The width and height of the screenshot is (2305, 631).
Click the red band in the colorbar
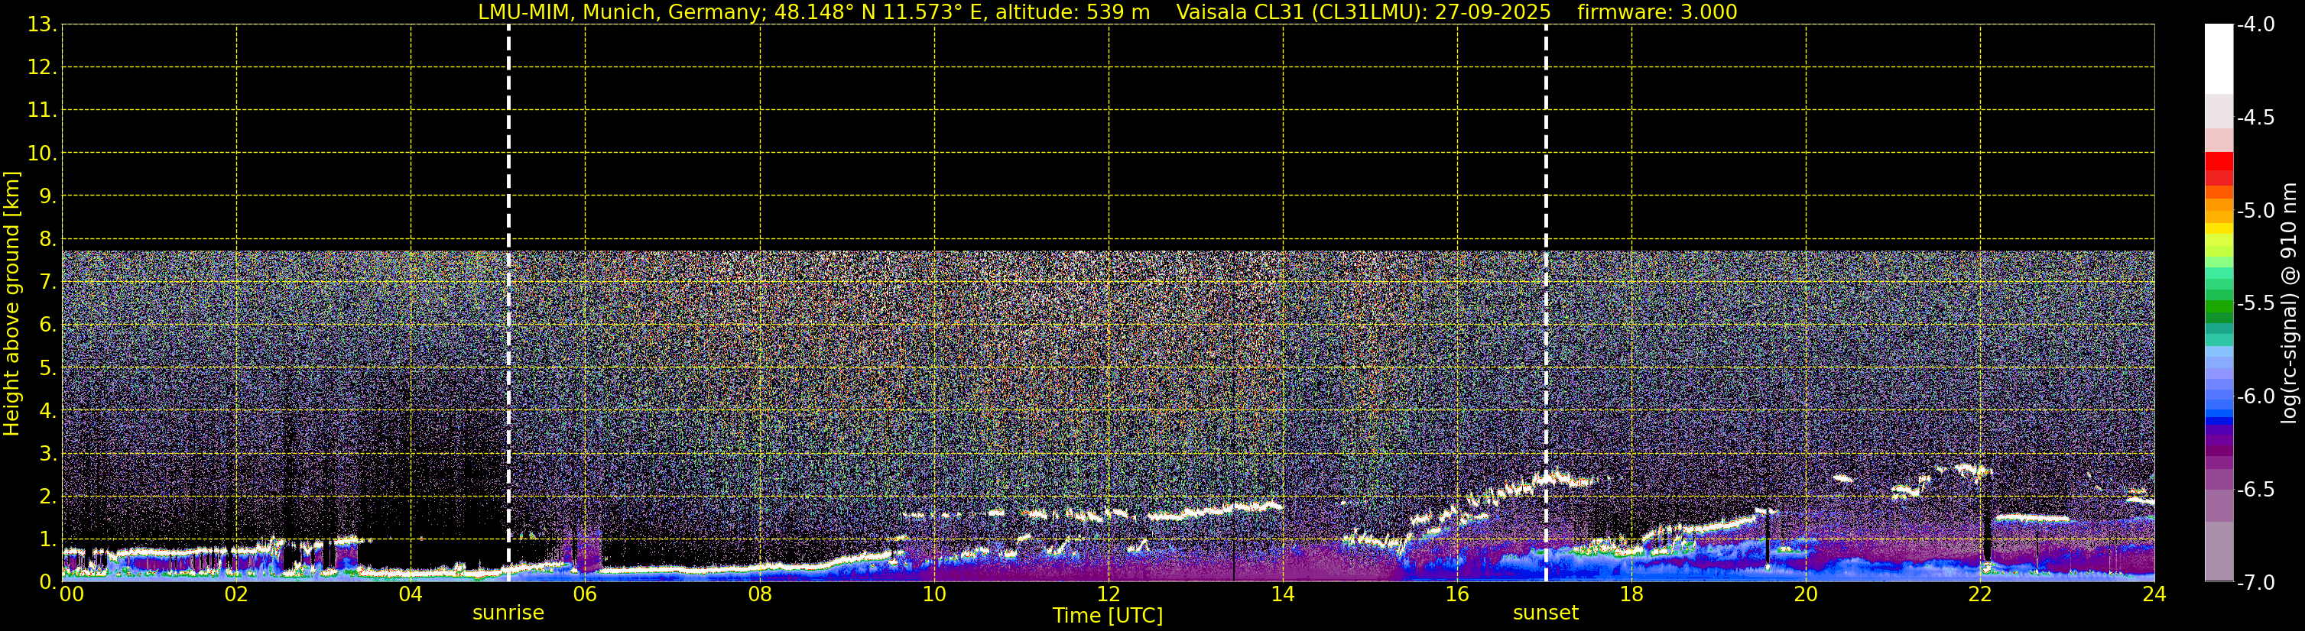[2219, 169]
